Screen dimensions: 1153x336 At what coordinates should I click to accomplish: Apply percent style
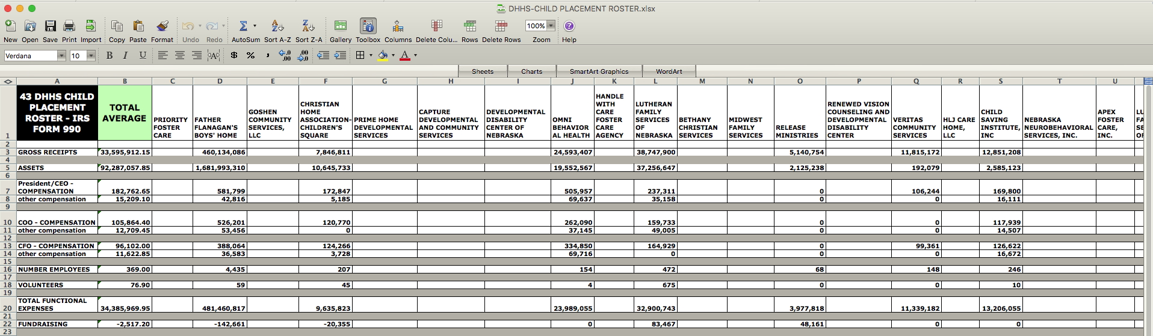point(250,55)
